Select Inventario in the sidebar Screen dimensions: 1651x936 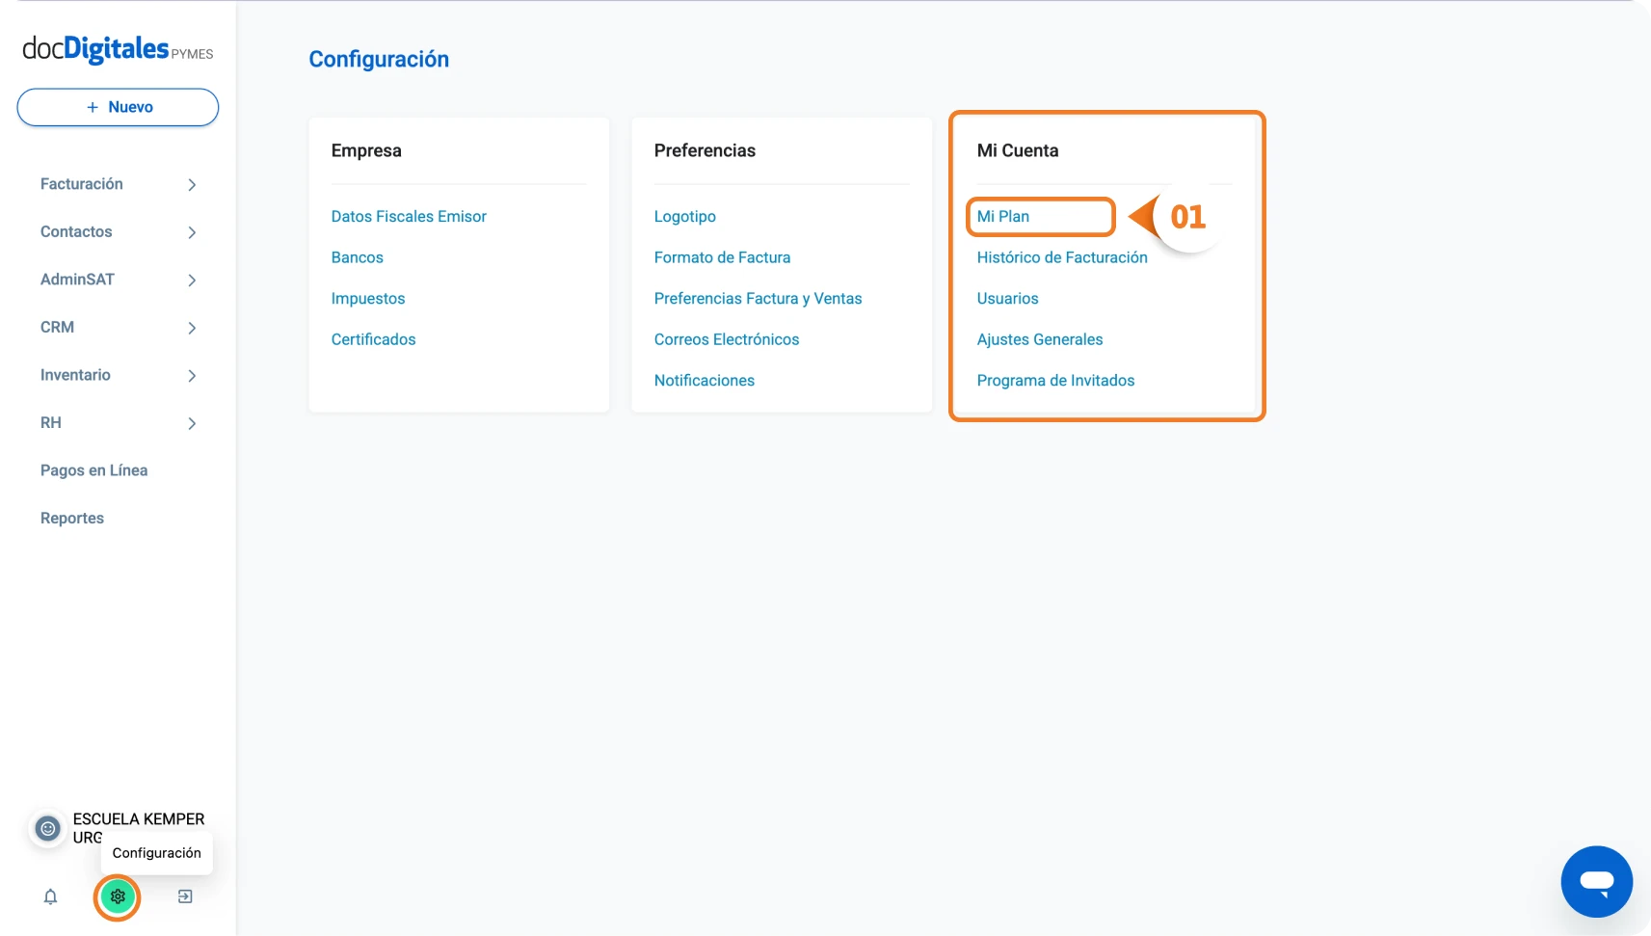click(x=75, y=375)
